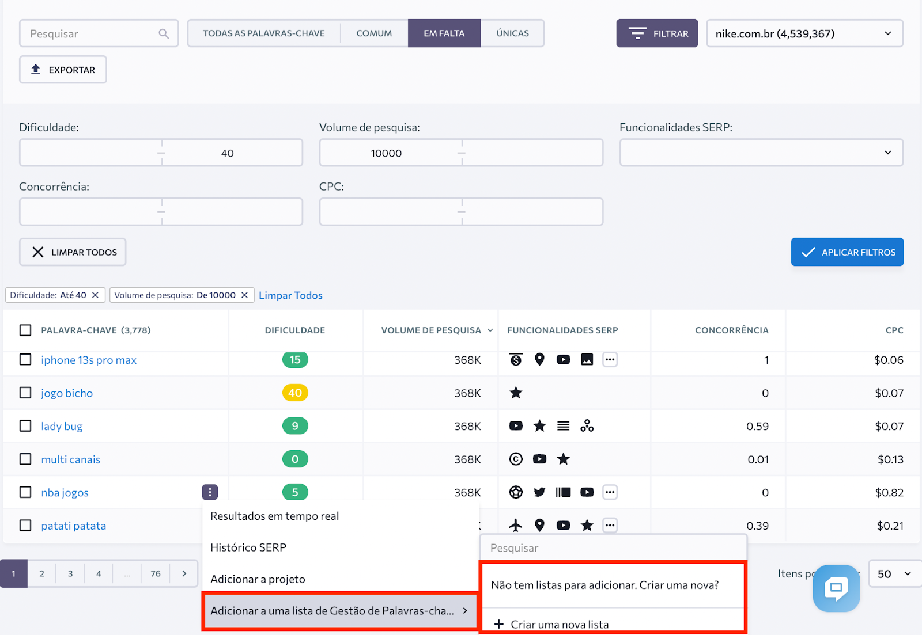
Task: Click the Limpar Todos link above the table
Action: click(290, 295)
